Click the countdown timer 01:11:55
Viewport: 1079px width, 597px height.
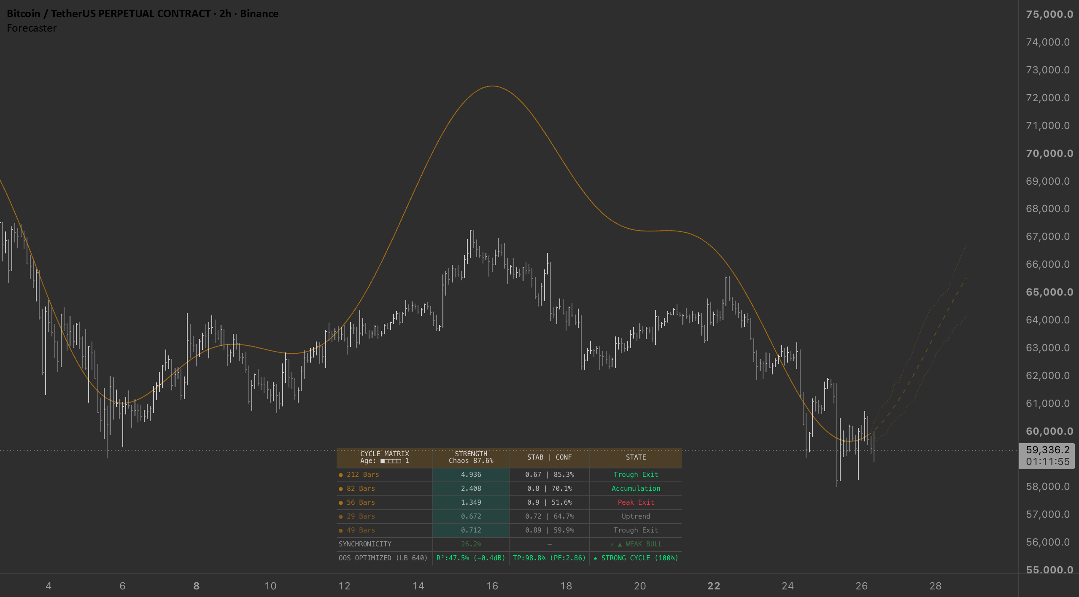point(1048,462)
